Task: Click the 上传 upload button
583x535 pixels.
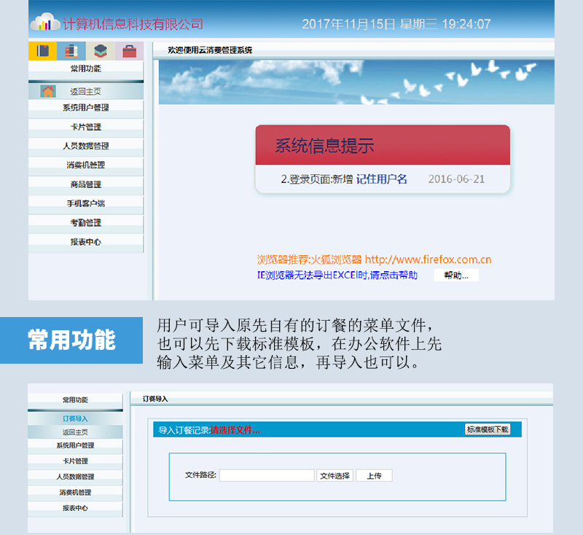Action: point(374,475)
